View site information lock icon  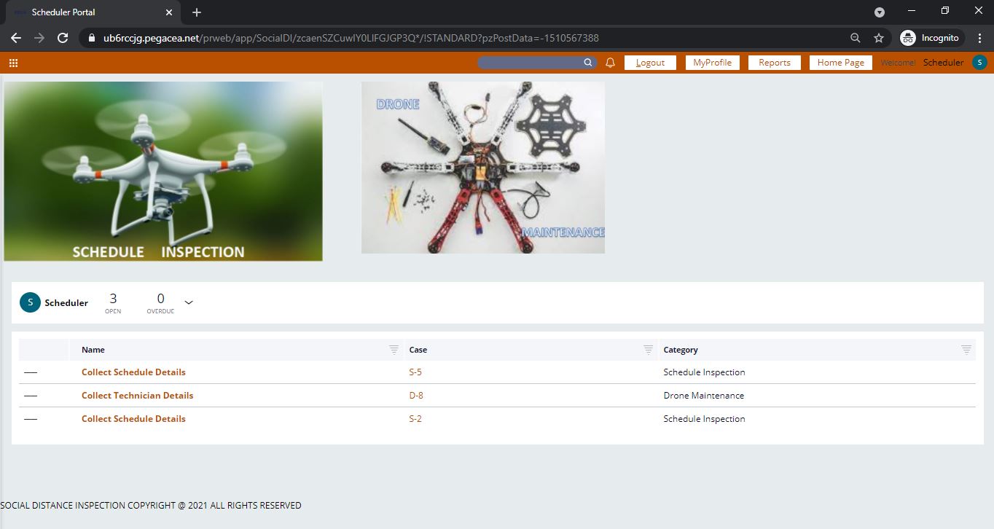pos(91,38)
